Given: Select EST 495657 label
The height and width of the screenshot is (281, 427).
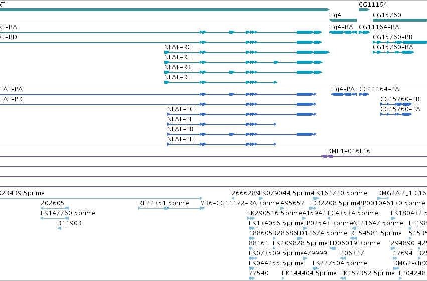Looking at the screenshot, I should click(293, 203).
